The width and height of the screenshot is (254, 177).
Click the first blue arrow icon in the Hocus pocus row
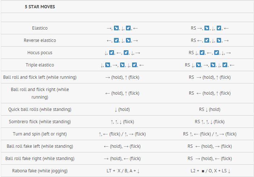pos(111,53)
